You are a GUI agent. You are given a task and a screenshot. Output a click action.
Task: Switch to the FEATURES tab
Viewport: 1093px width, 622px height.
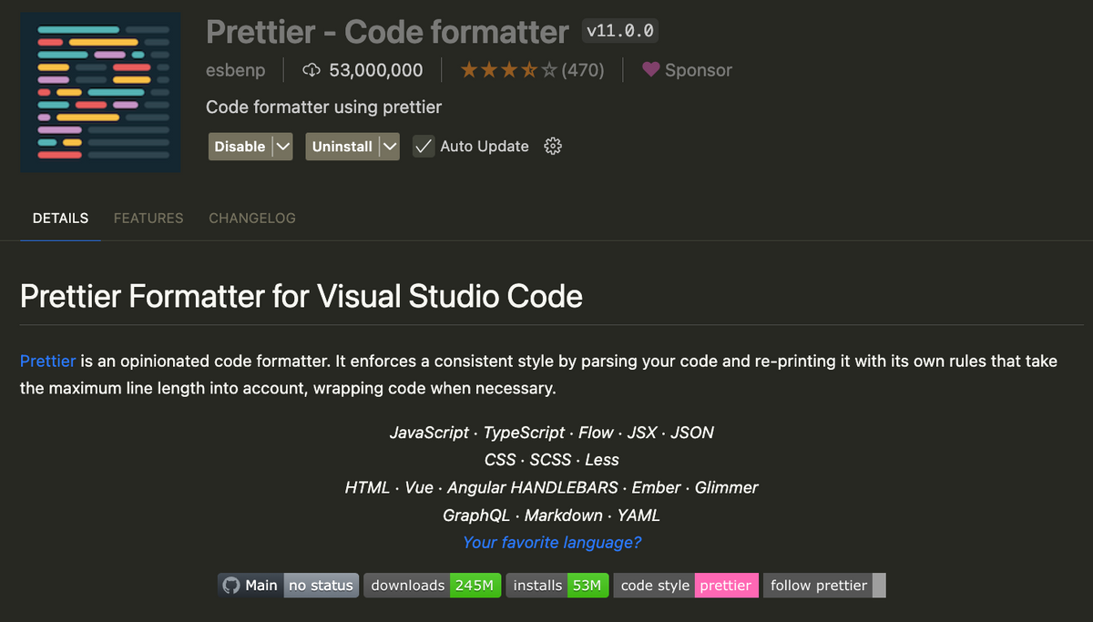(x=148, y=219)
